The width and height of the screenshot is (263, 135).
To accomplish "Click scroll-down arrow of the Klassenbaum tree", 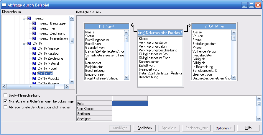I will [x=72, y=82].
